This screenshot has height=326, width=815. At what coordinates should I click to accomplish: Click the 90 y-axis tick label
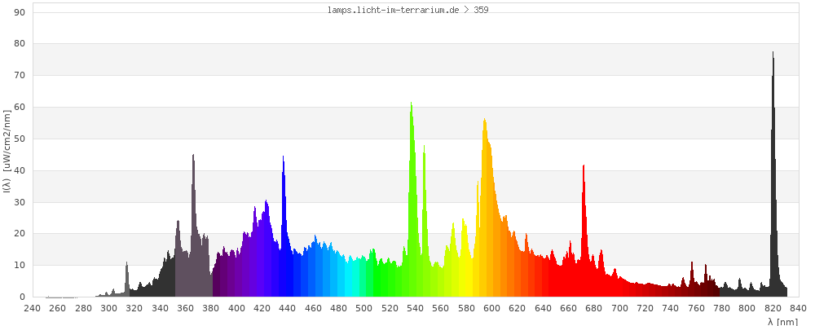(20, 12)
